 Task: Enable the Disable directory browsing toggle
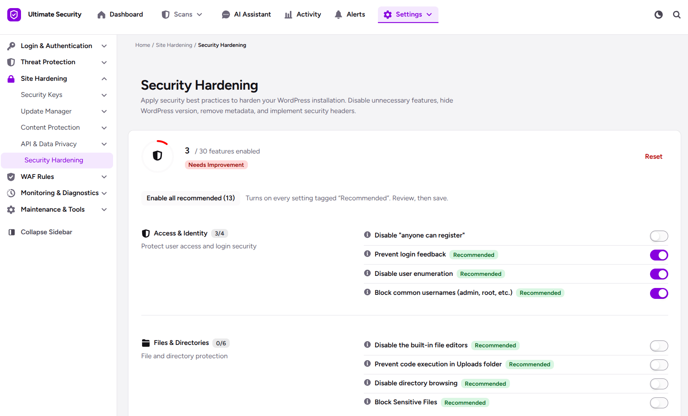pyautogui.click(x=659, y=384)
